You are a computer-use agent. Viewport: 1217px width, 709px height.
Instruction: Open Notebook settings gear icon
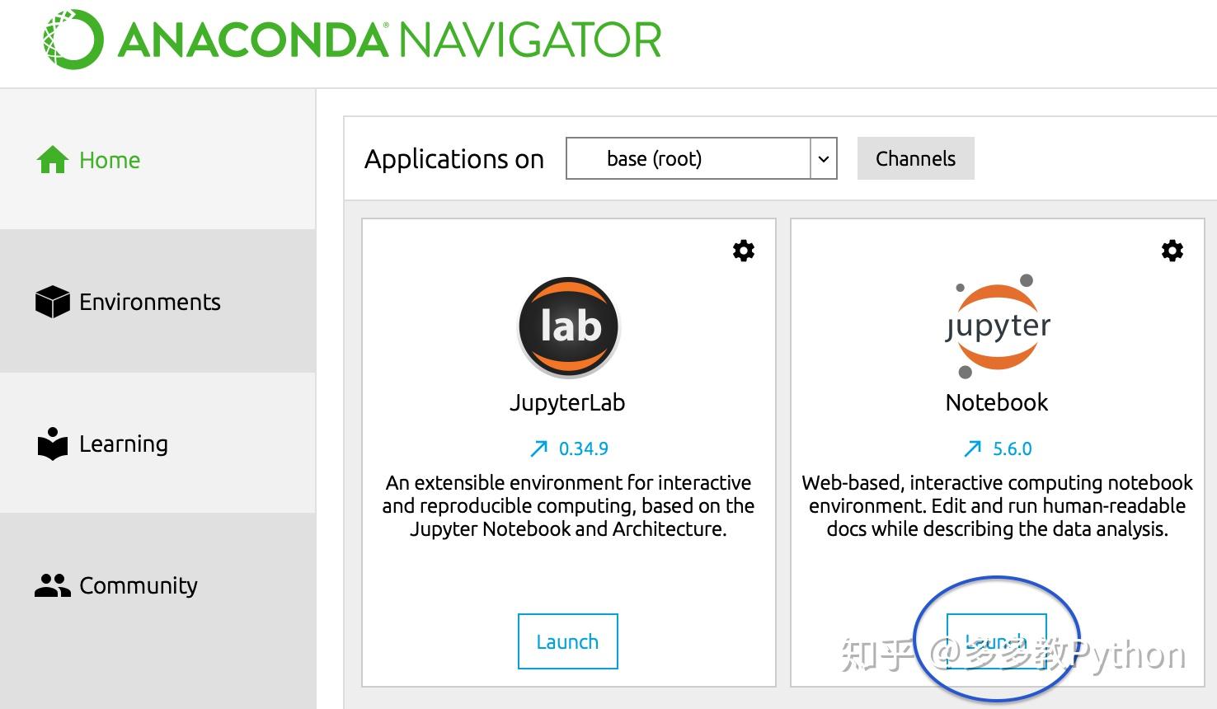tap(1172, 251)
